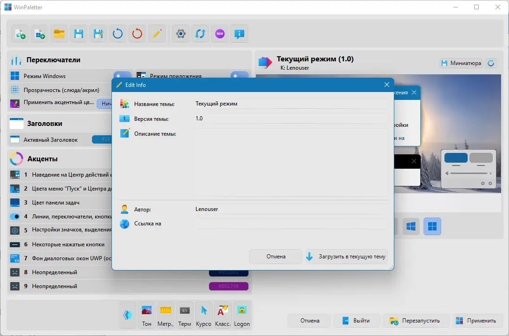Pick the dark blue swatch for accent 8
This screenshot has height=336, width=509.
(x=228, y=273)
